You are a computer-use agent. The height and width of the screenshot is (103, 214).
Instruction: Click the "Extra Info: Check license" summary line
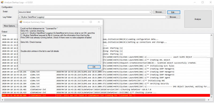[31, 42]
